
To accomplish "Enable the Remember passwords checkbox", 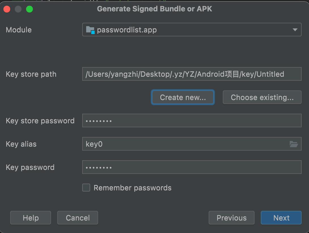I will point(86,188).
